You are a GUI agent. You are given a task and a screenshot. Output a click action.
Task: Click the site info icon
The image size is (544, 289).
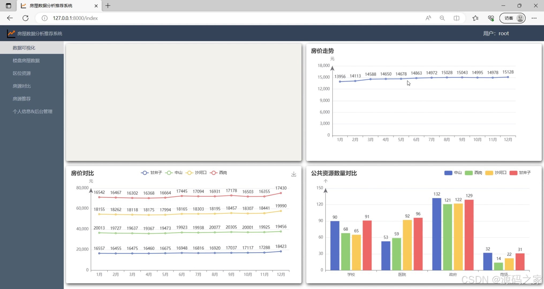click(x=44, y=18)
